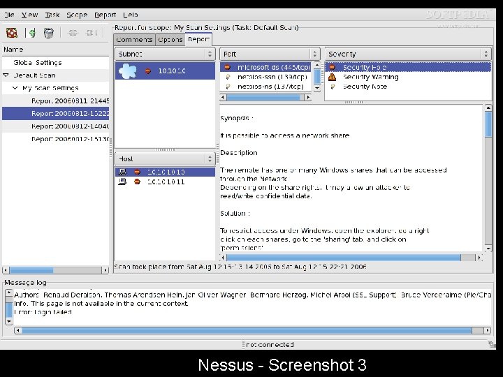The image size is (503, 377).
Task: Select host 10.10.10.10 text
Action: pos(166,172)
